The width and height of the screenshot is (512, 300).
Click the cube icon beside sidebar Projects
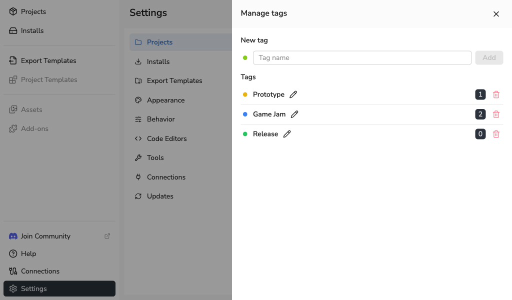[13, 11]
